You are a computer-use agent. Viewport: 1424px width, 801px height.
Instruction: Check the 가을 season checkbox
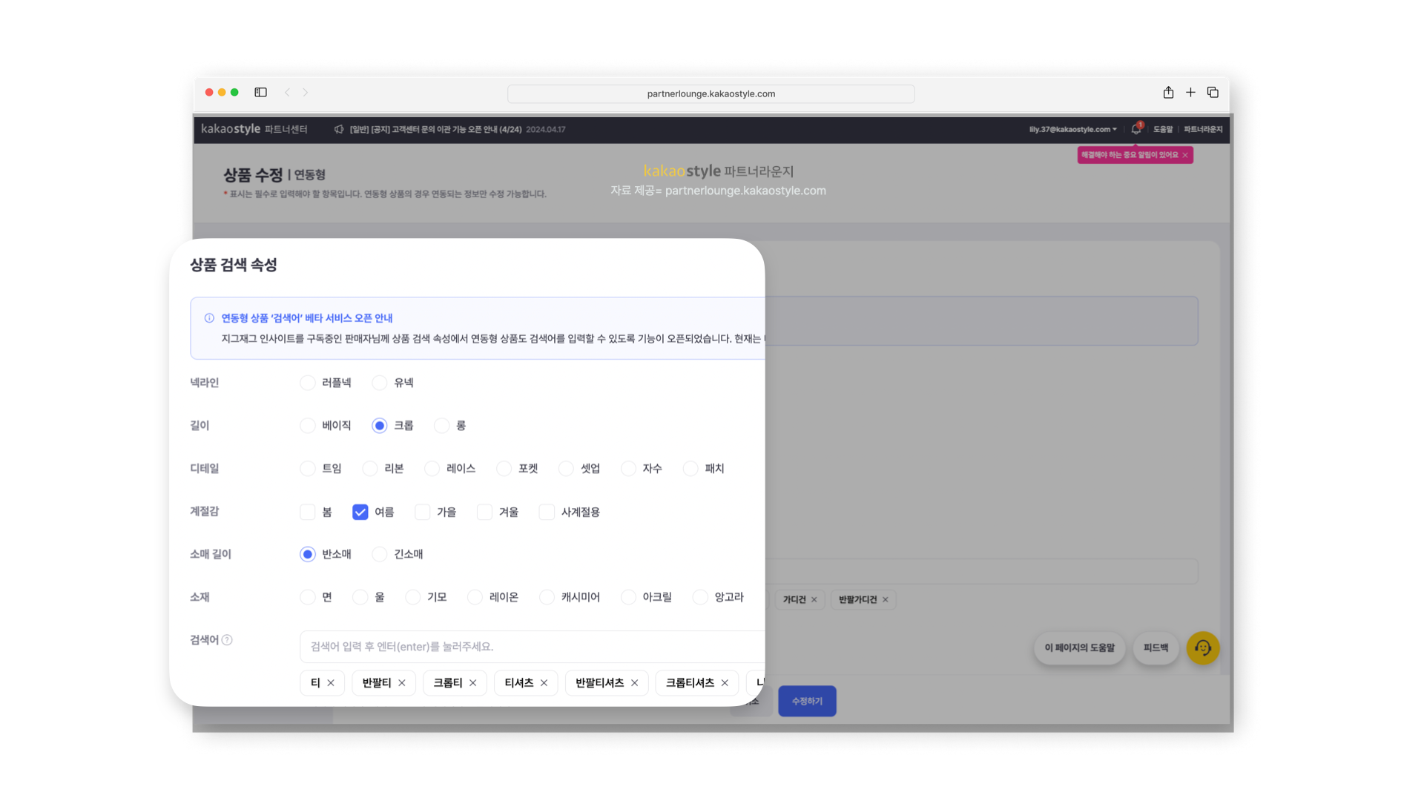click(423, 512)
